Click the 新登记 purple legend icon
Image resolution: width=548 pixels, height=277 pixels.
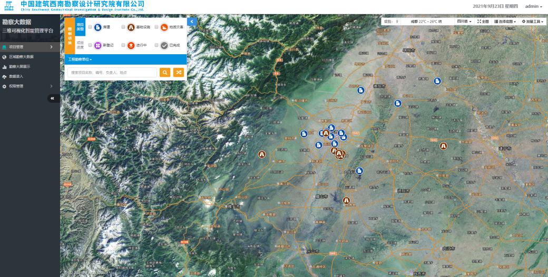point(97,45)
